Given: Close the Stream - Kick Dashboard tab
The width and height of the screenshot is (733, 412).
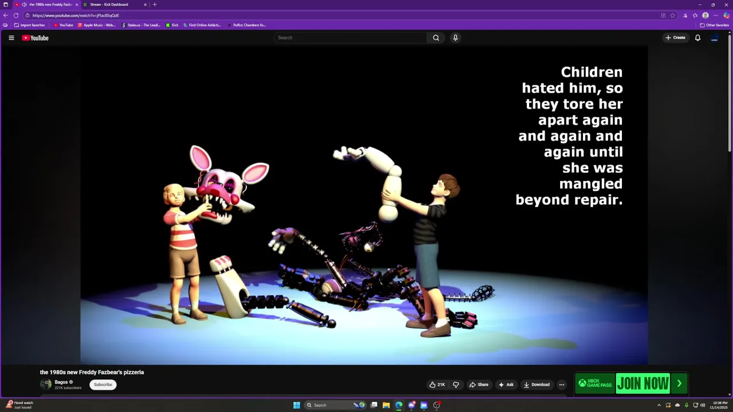Looking at the screenshot, I should click(145, 5).
